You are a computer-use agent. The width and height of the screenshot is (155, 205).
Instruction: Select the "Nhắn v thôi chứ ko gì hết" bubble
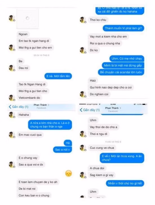click(125, 183)
